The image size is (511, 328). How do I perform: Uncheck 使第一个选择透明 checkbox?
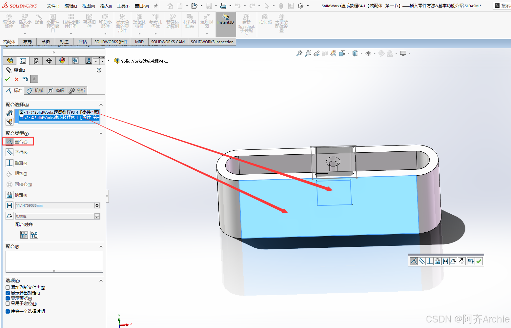click(8, 311)
